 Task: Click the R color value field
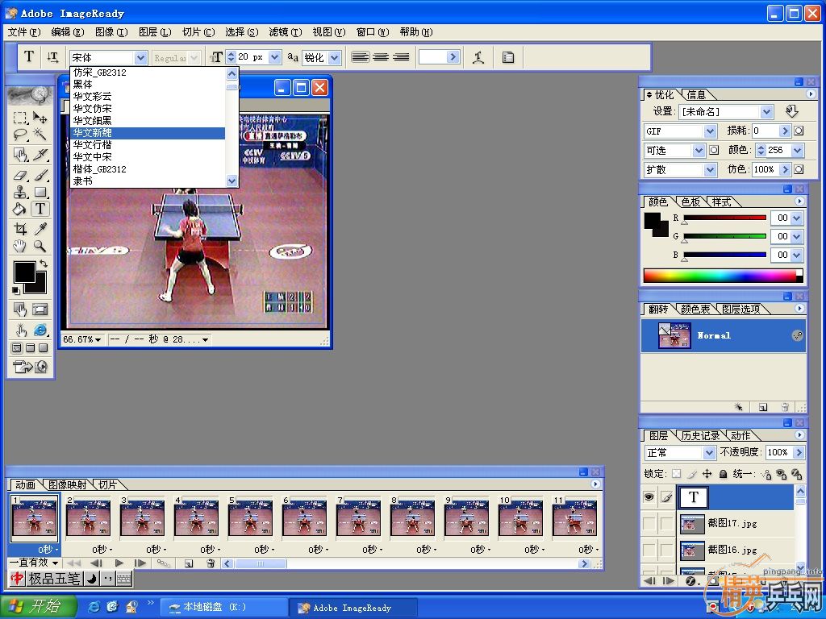click(780, 218)
